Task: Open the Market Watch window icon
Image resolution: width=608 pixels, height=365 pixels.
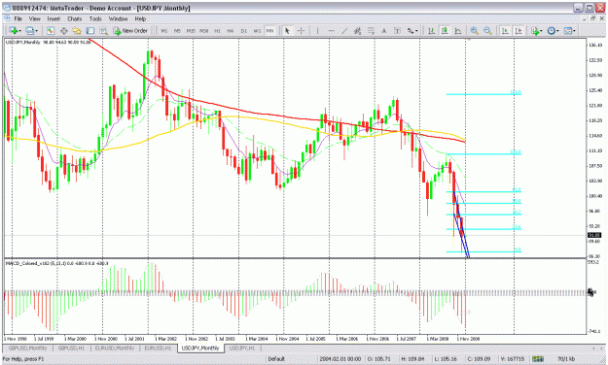Action: point(51,30)
